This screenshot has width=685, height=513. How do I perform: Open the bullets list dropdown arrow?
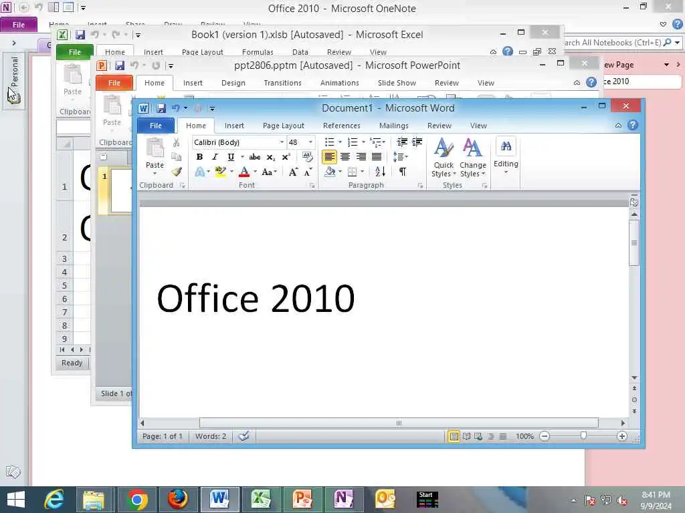(340, 142)
